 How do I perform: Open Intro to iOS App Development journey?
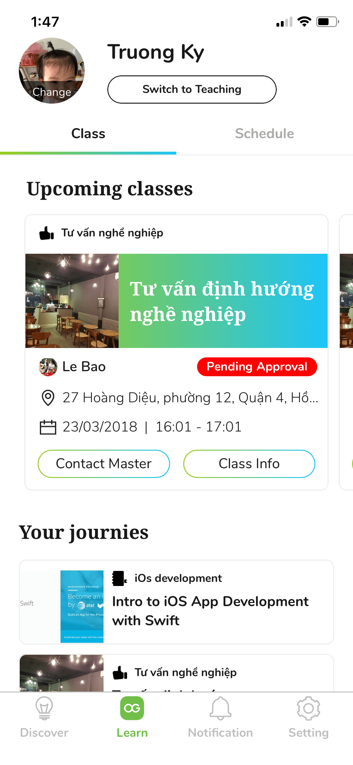click(x=176, y=602)
